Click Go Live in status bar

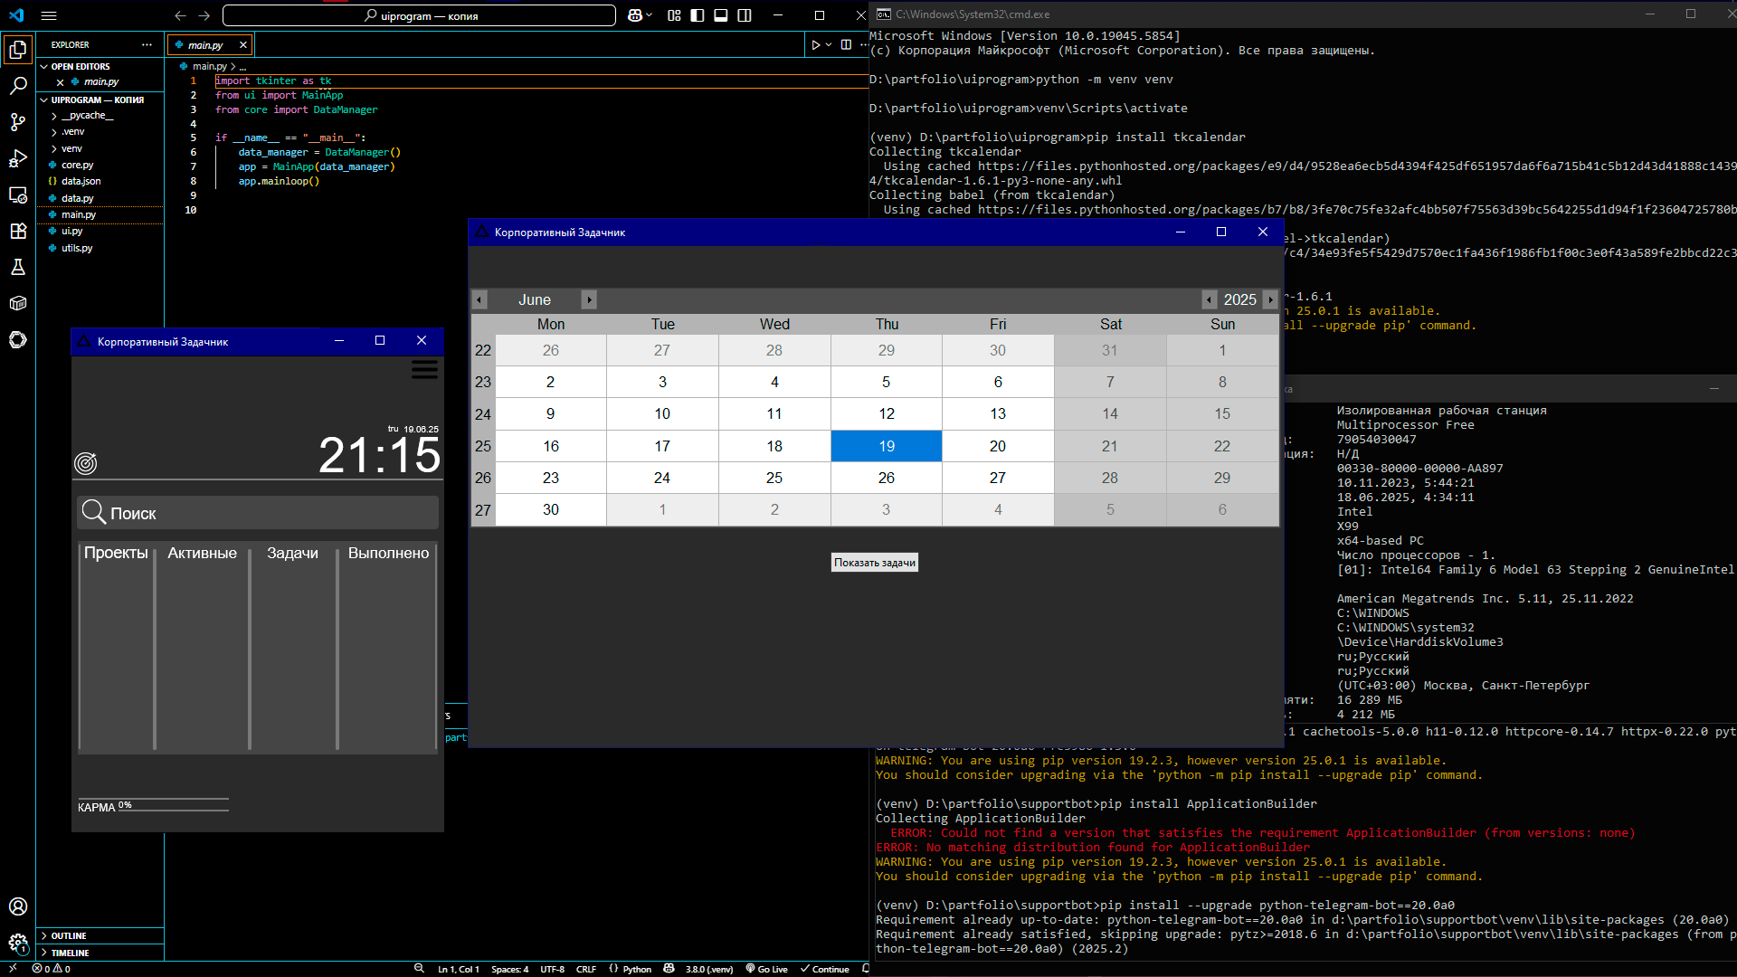coord(766,969)
